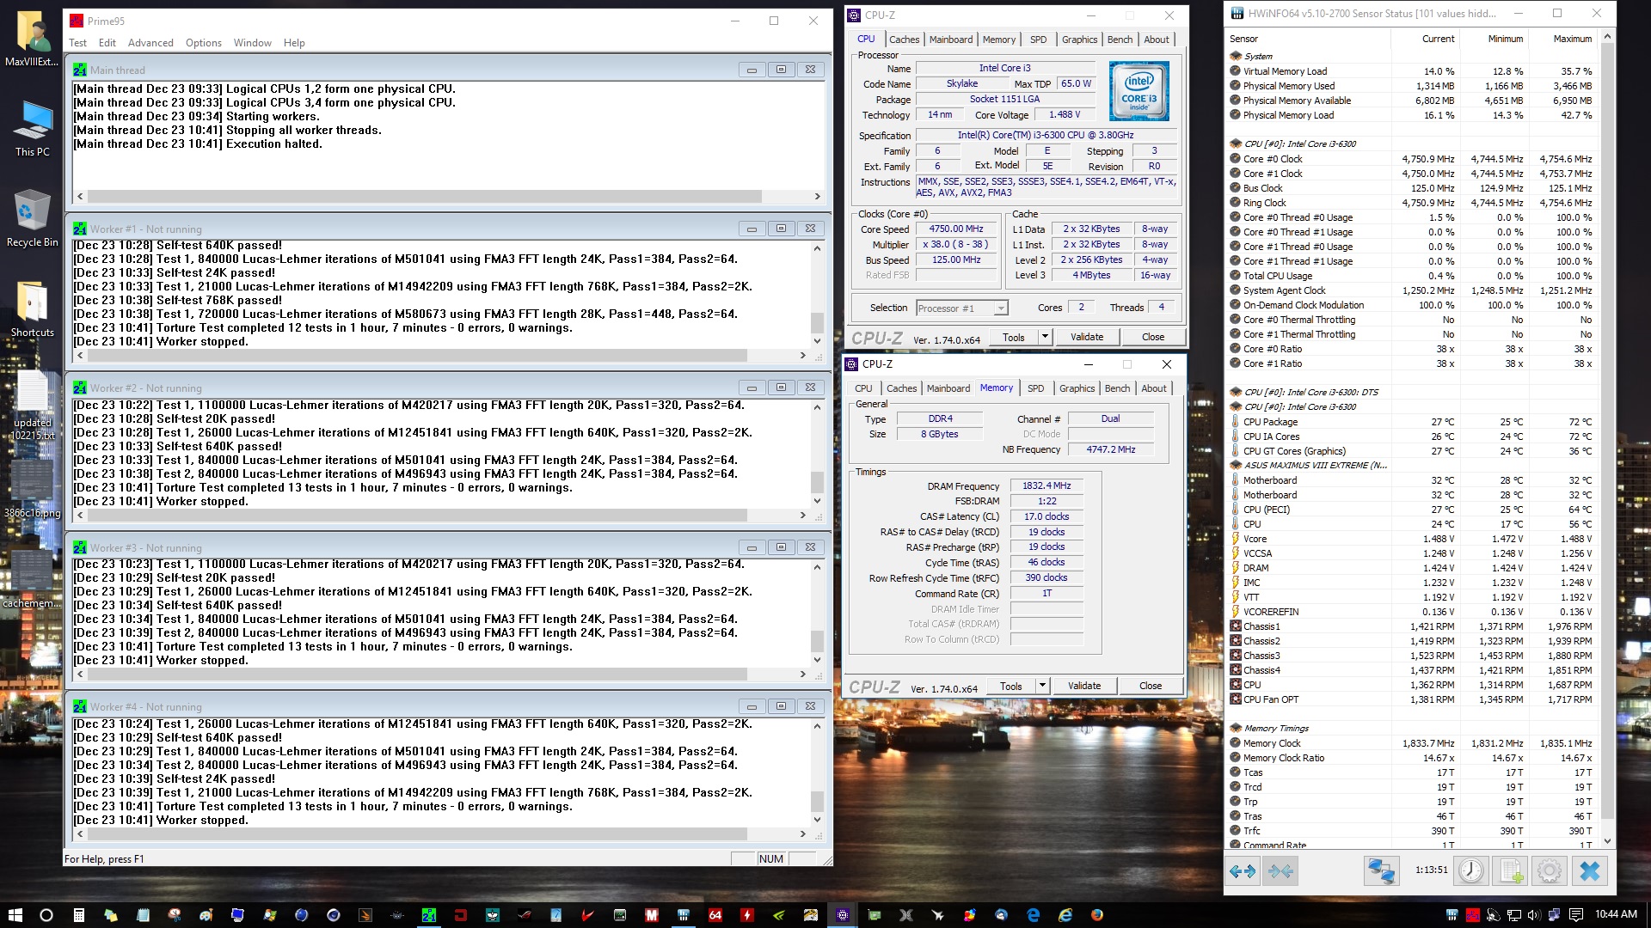1651x928 pixels.
Task: Click Validate button in lower CPU-Z
Action: pyautogui.click(x=1083, y=686)
